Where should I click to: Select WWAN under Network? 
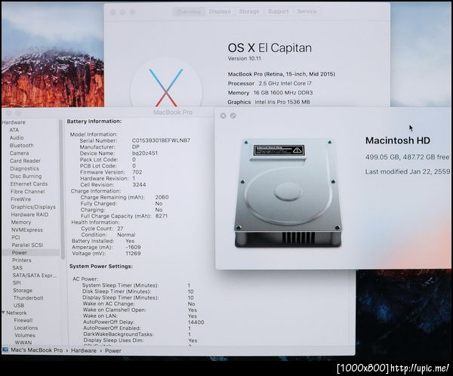pos(23,343)
